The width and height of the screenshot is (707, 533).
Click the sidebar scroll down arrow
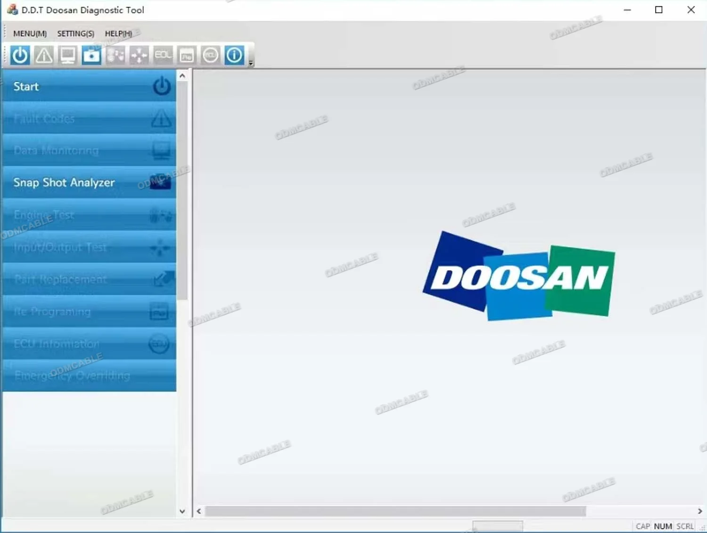(x=182, y=511)
